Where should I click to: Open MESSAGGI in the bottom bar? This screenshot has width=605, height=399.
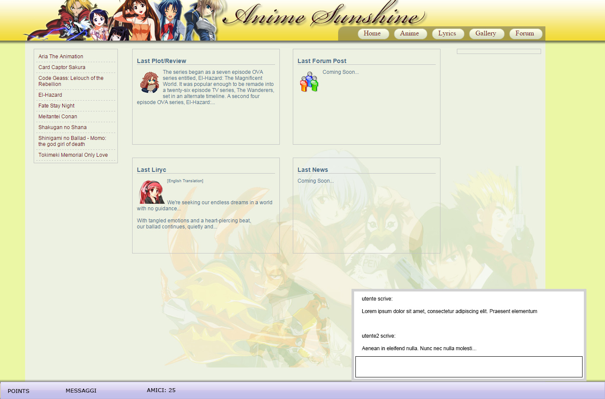[x=81, y=390]
